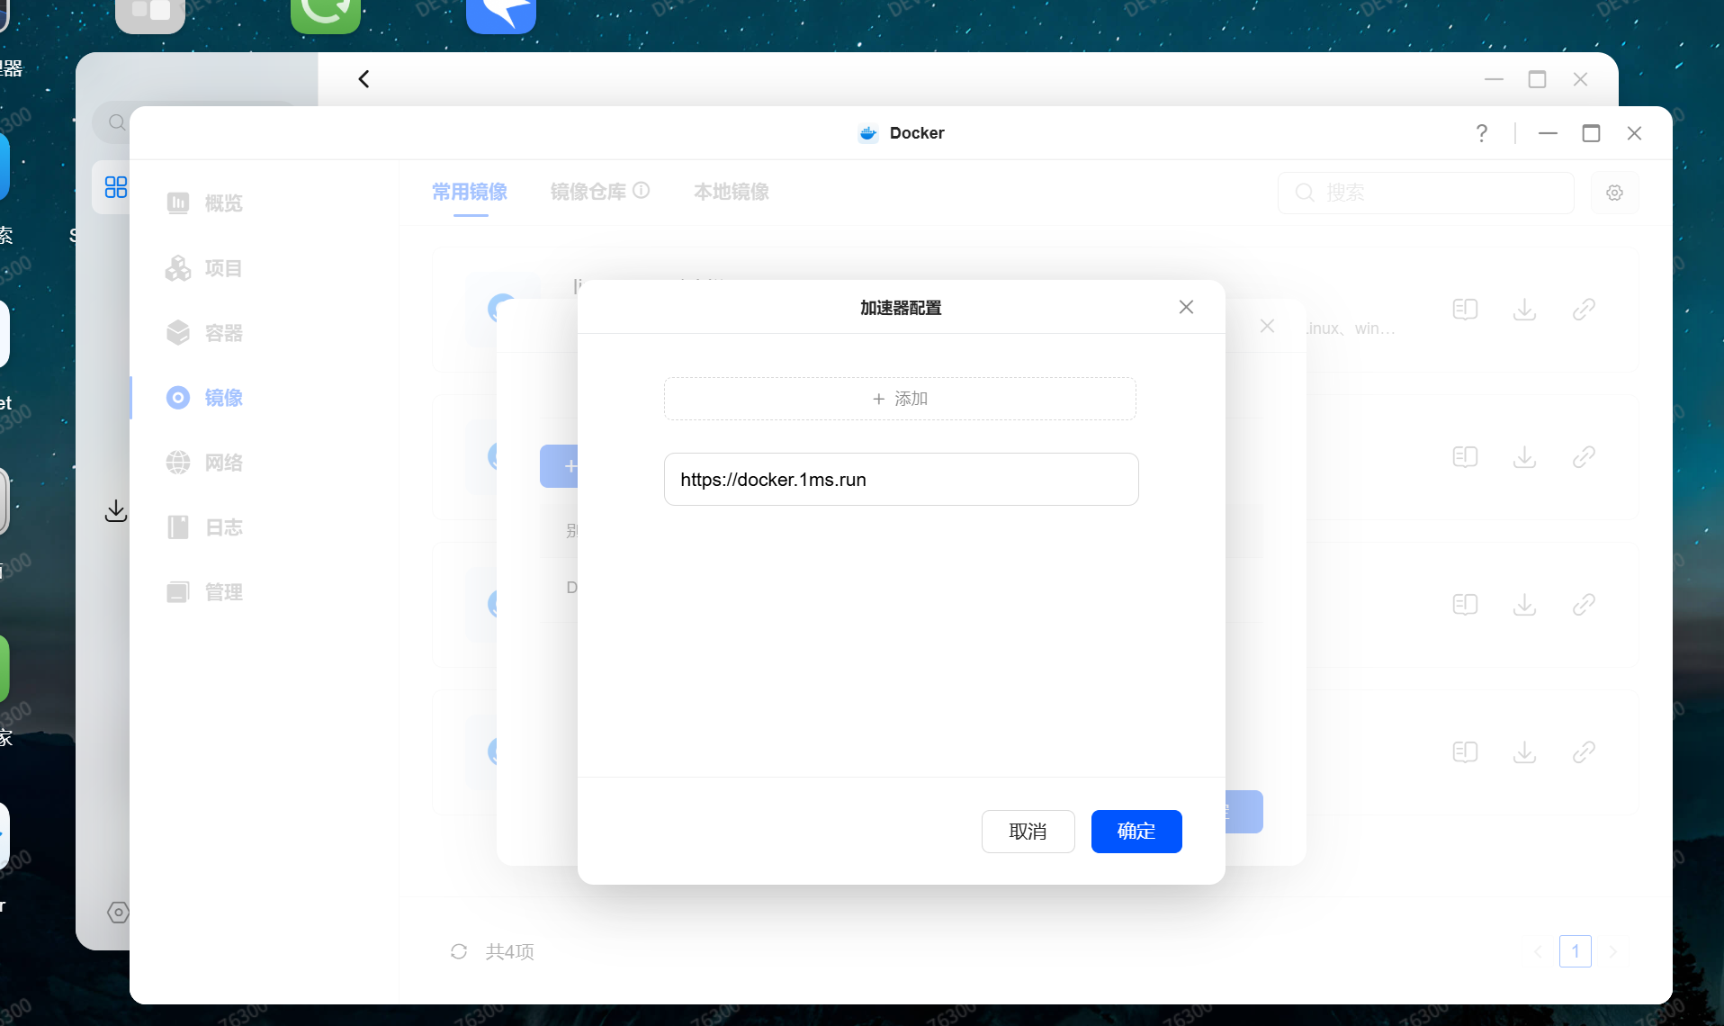Screen dimensions: 1724x1026
Task: Open 概览 in the Docker sidebar
Action: (205, 203)
